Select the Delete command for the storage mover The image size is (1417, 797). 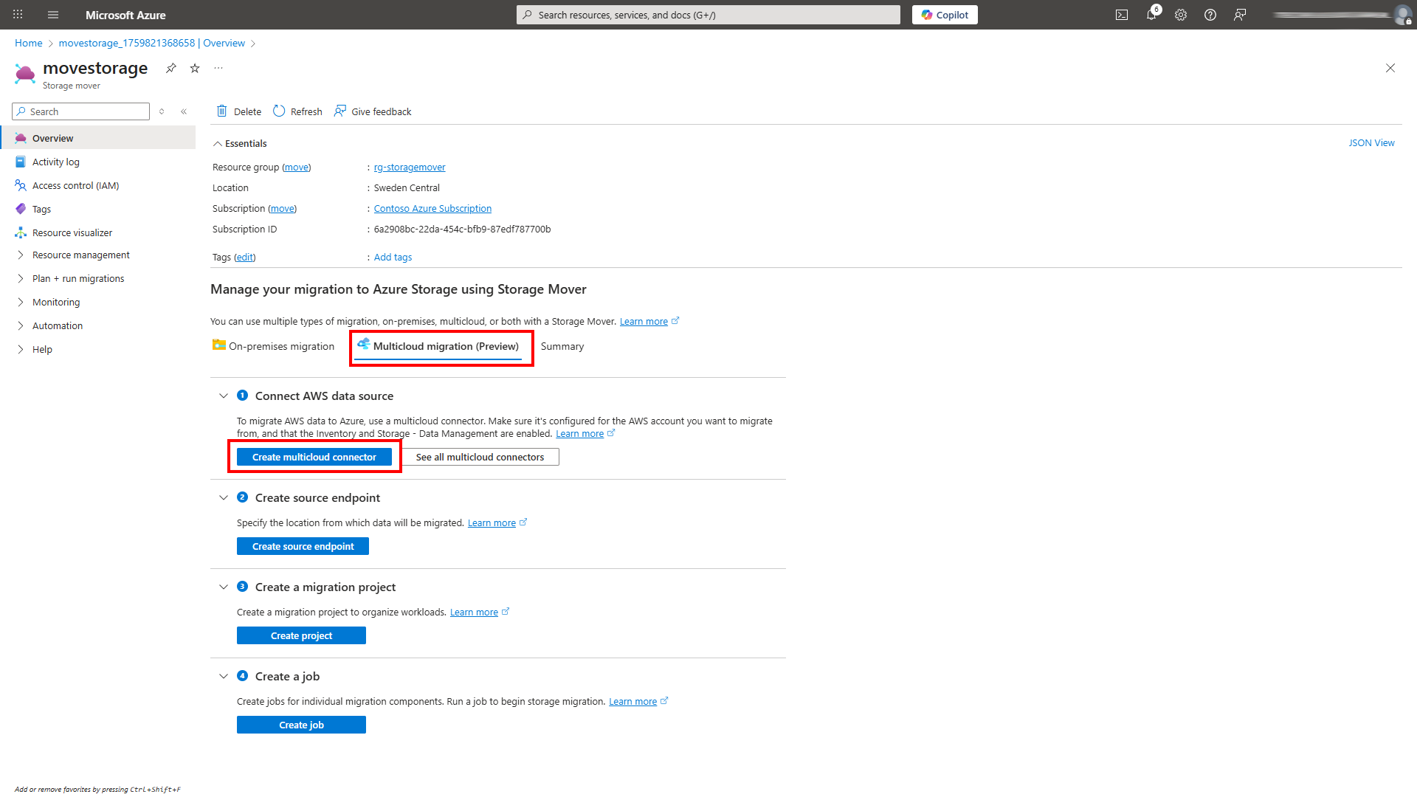tap(238, 111)
